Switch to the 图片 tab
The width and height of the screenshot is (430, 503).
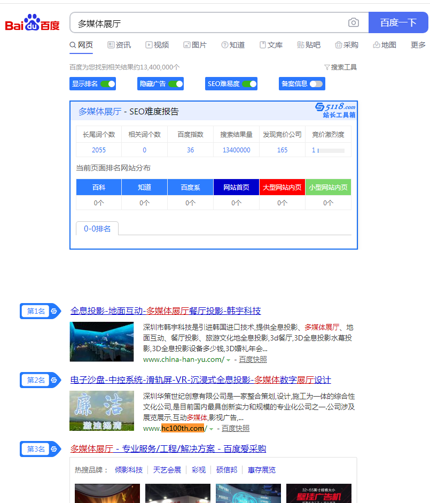click(195, 45)
